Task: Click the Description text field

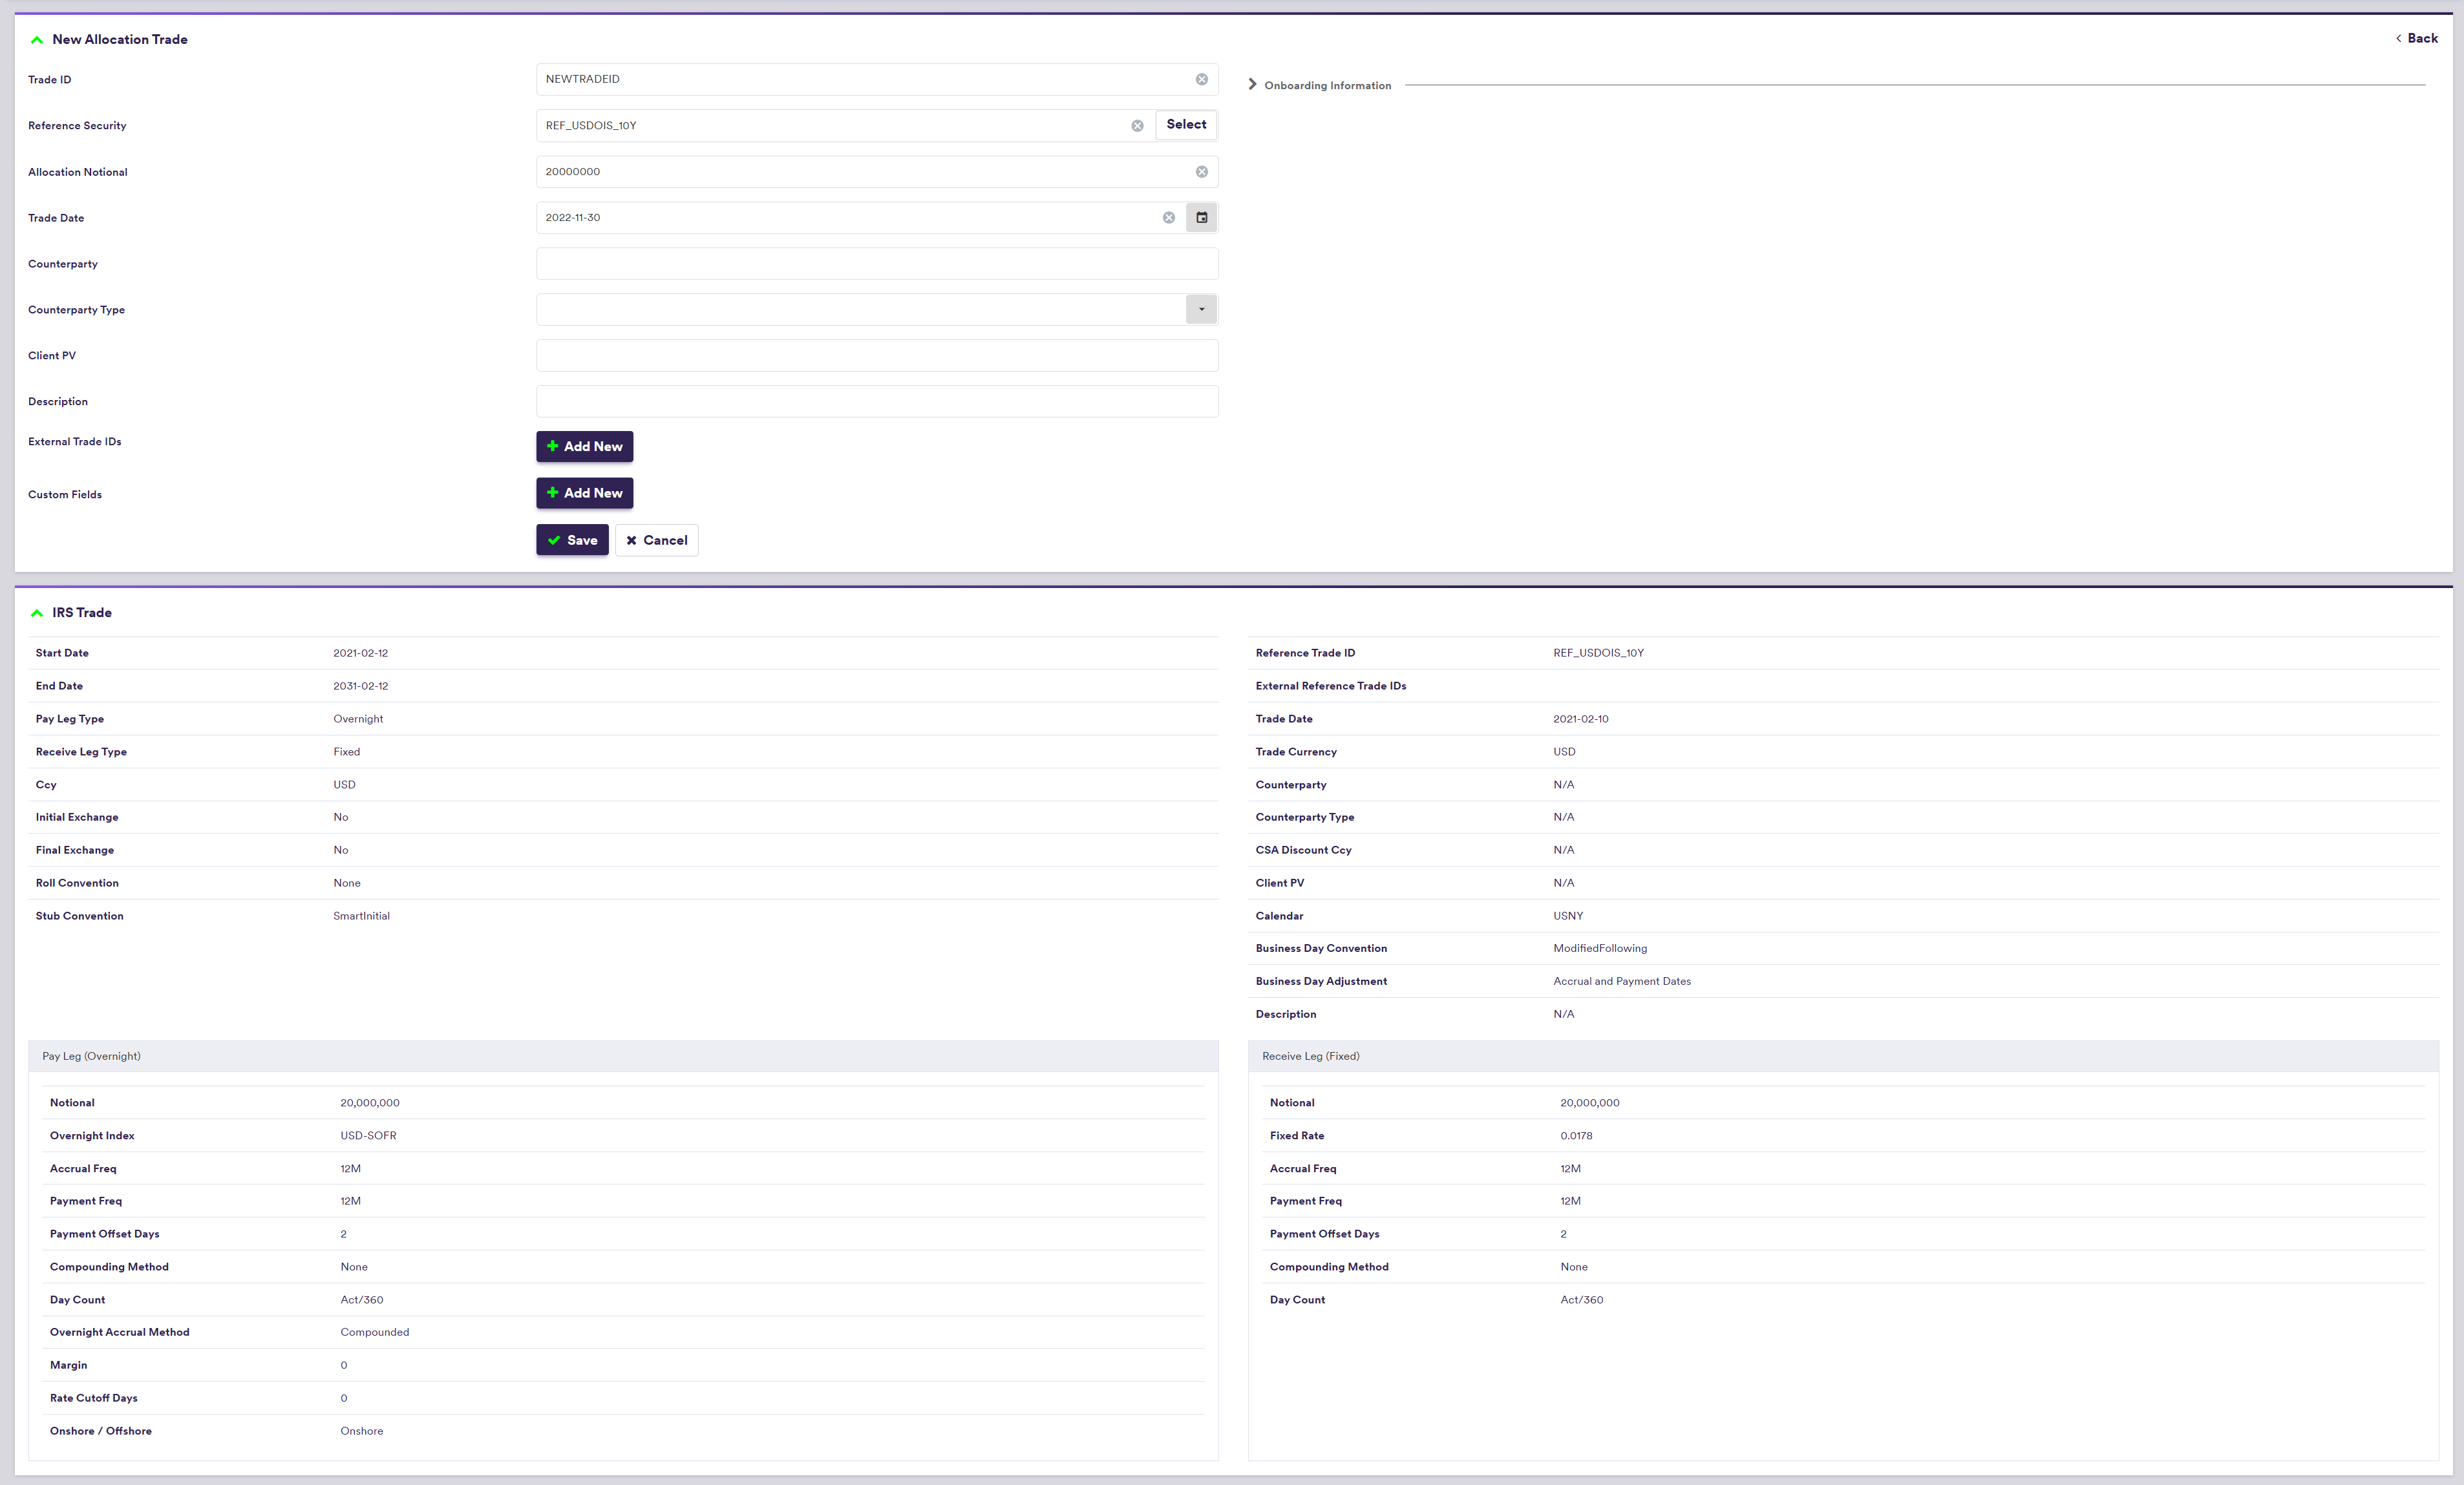Action: 876,402
